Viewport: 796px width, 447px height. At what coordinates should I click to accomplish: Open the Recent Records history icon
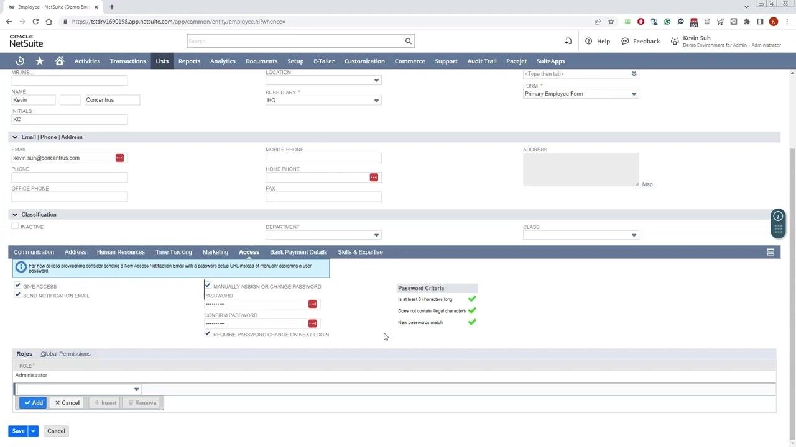pos(20,61)
